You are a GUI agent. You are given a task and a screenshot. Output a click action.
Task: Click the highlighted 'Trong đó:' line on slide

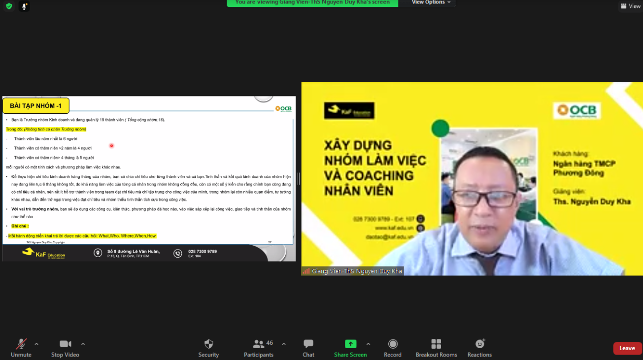coord(46,129)
